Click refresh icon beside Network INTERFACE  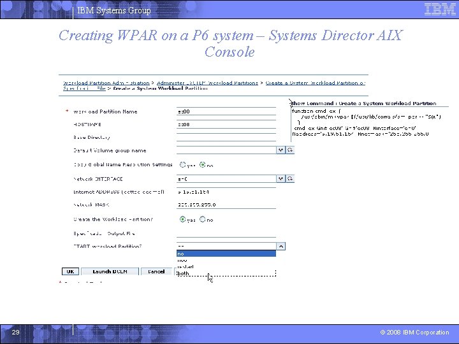click(290, 178)
